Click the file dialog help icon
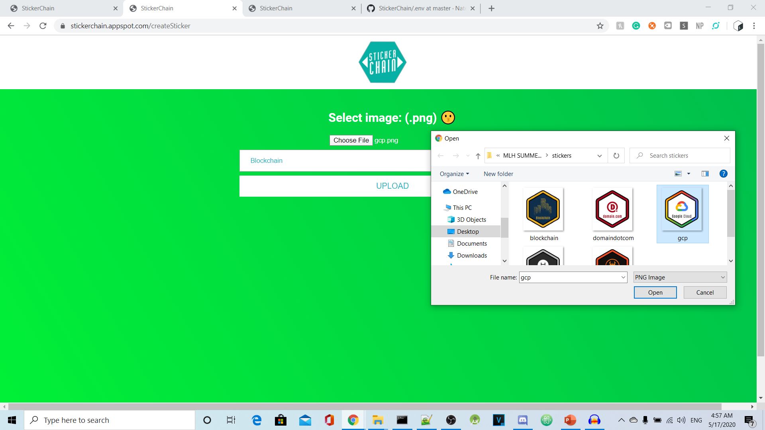The width and height of the screenshot is (765, 430). (723, 174)
